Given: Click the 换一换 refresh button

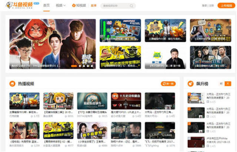Looking at the screenshot, I should coord(168,84).
